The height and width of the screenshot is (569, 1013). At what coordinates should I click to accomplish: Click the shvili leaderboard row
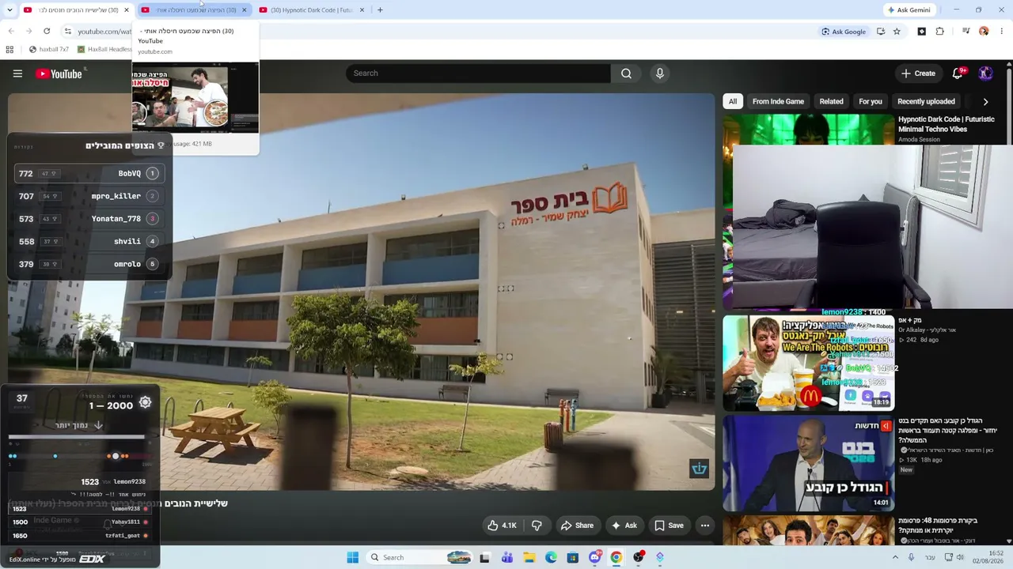coord(89,242)
